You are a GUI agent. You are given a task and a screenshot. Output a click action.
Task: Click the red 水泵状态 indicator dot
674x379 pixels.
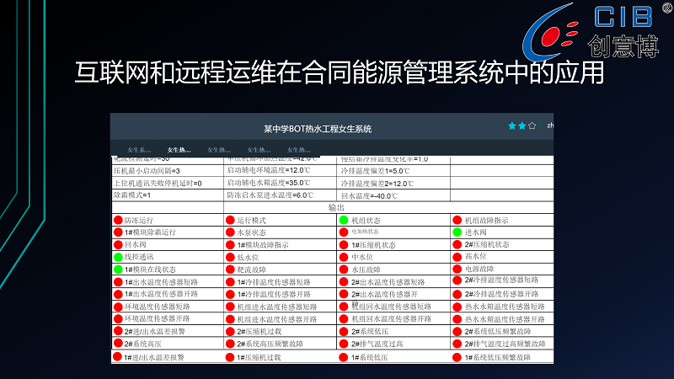point(230,232)
